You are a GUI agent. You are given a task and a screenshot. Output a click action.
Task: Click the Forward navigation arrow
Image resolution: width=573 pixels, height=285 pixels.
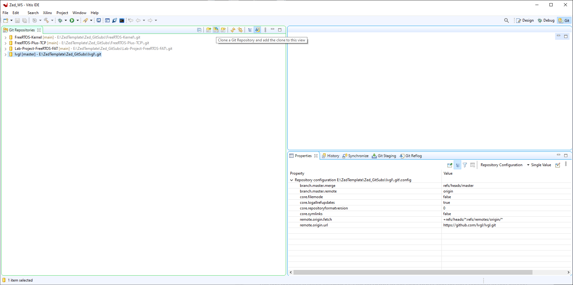click(x=150, y=20)
